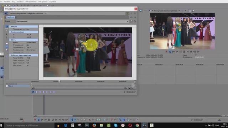228x128 pixels.
Task: Click Прозрачность value 100,0
Action: coord(28,47)
